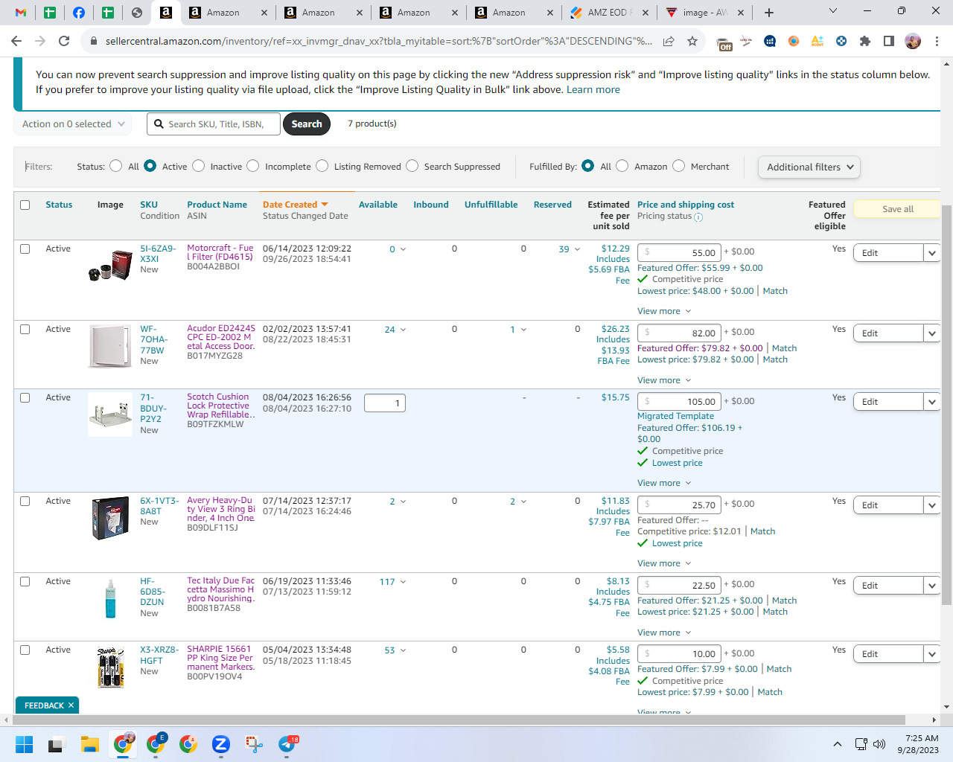Click the Pricing status info icon
This screenshot has height=762, width=953.
pos(698,217)
